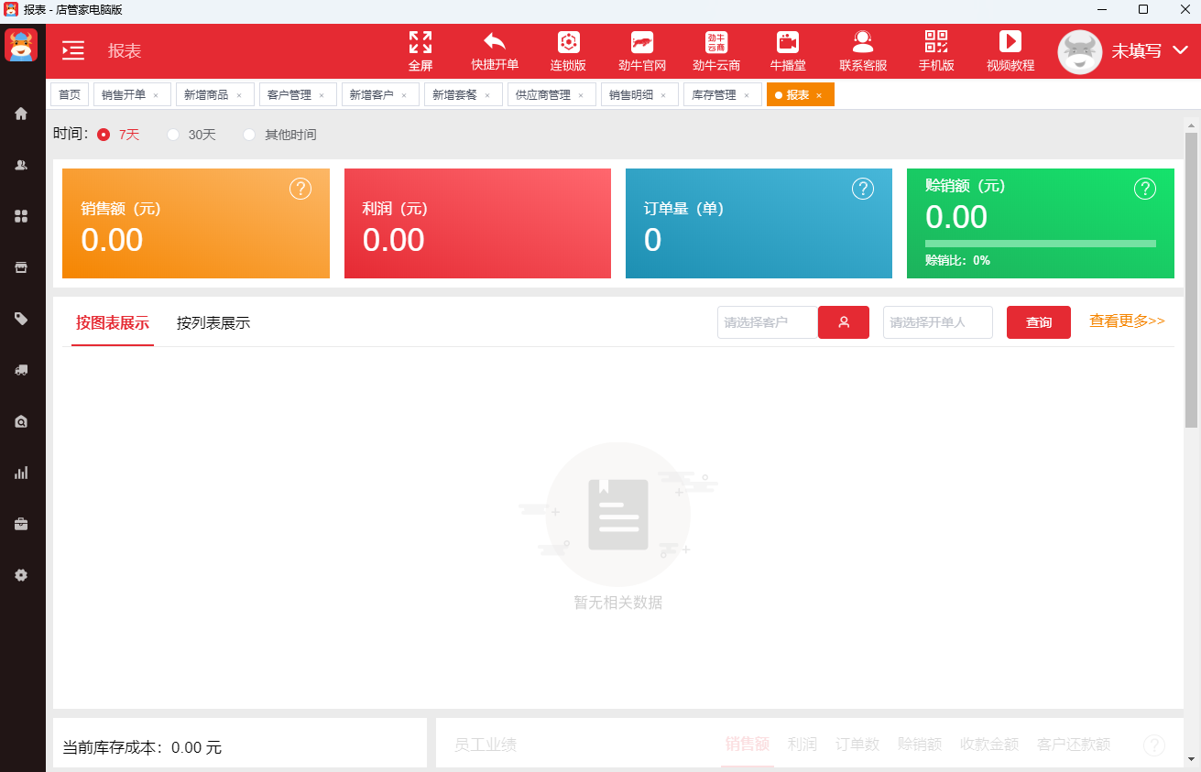Open the sidebar bar chart reports icon
1201x772 pixels.
(x=21, y=473)
